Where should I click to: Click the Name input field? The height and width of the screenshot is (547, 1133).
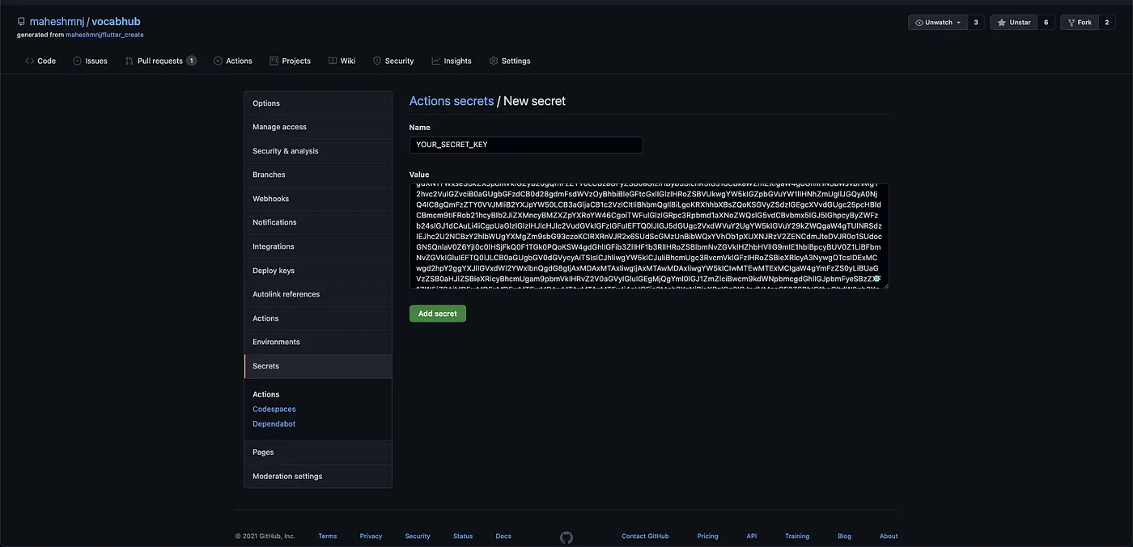(526, 145)
